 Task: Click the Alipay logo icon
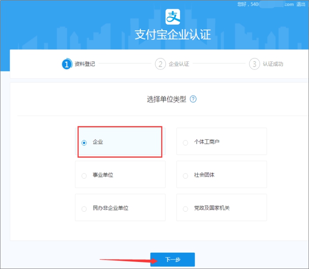point(173,16)
